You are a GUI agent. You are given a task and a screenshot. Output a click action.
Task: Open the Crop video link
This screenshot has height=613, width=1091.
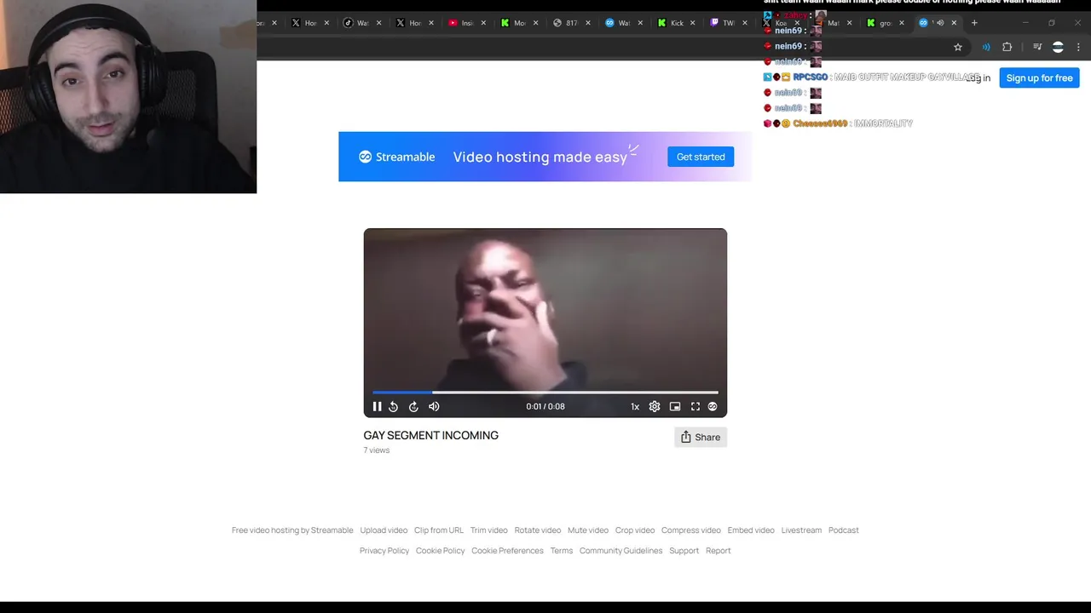635,530
